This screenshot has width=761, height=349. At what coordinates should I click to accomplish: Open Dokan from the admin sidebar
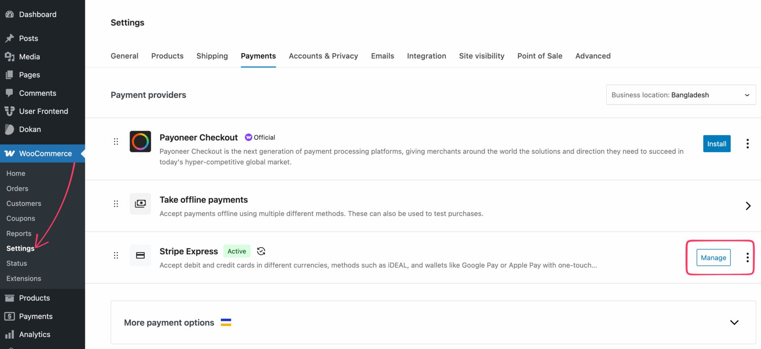click(30, 129)
